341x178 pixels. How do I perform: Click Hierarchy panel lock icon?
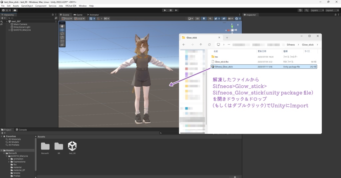click(x=53, y=15)
